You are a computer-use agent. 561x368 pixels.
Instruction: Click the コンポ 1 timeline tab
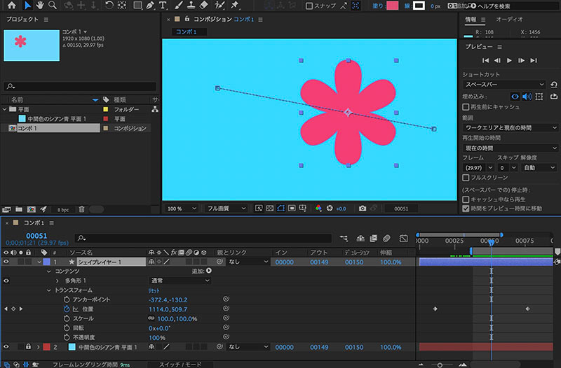(x=34, y=222)
